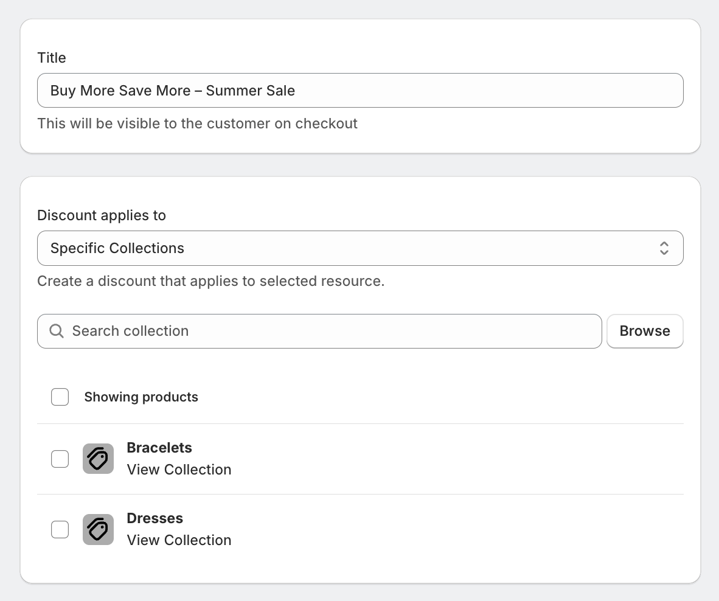The width and height of the screenshot is (719, 601).
Task: Tick the Bracelets collection checkbox
Action: (60, 459)
